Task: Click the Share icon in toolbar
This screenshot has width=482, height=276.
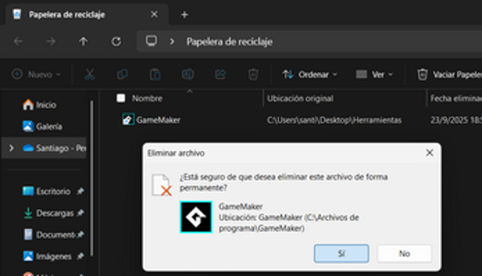Action: pyautogui.click(x=220, y=74)
